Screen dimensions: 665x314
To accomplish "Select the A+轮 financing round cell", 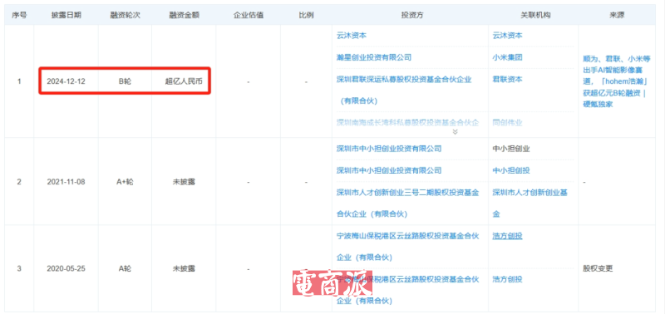I will coord(125,182).
